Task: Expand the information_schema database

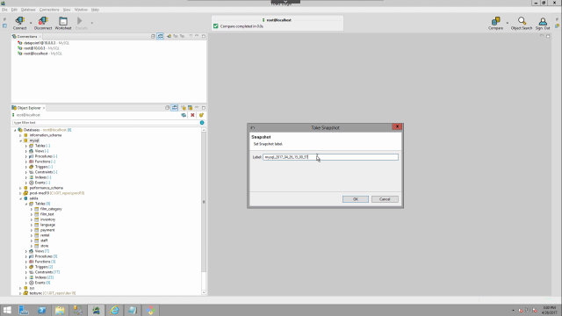Action: [x=20, y=135]
